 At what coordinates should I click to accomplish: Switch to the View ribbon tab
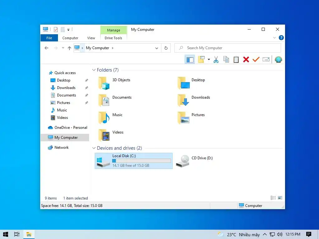(x=91, y=38)
